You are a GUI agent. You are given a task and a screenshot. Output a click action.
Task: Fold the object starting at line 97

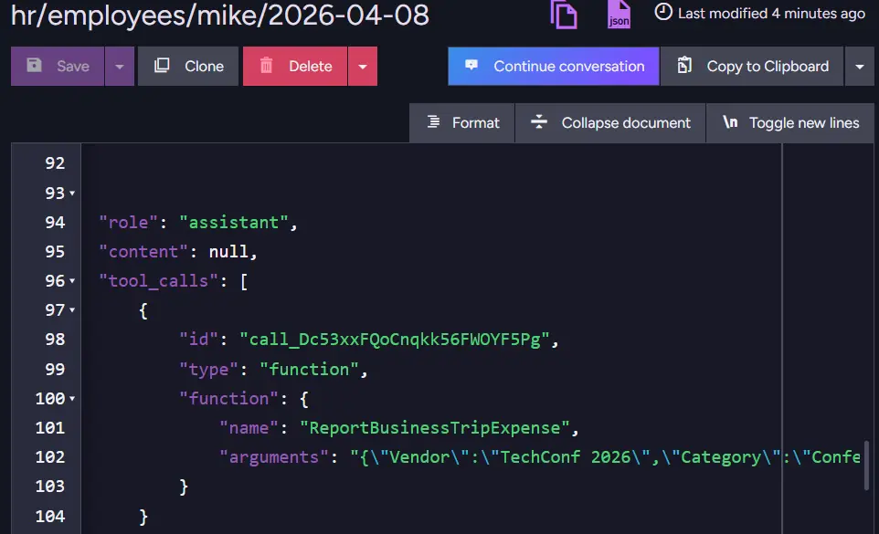click(x=72, y=310)
